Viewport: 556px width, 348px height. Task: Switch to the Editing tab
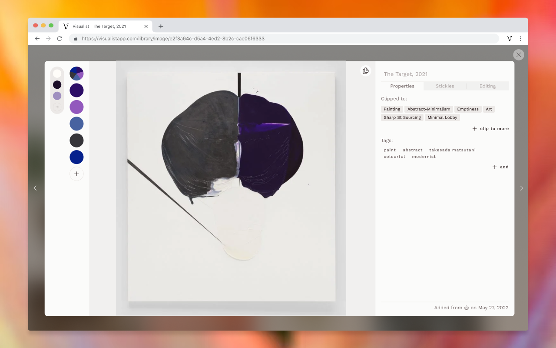click(487, 86)
